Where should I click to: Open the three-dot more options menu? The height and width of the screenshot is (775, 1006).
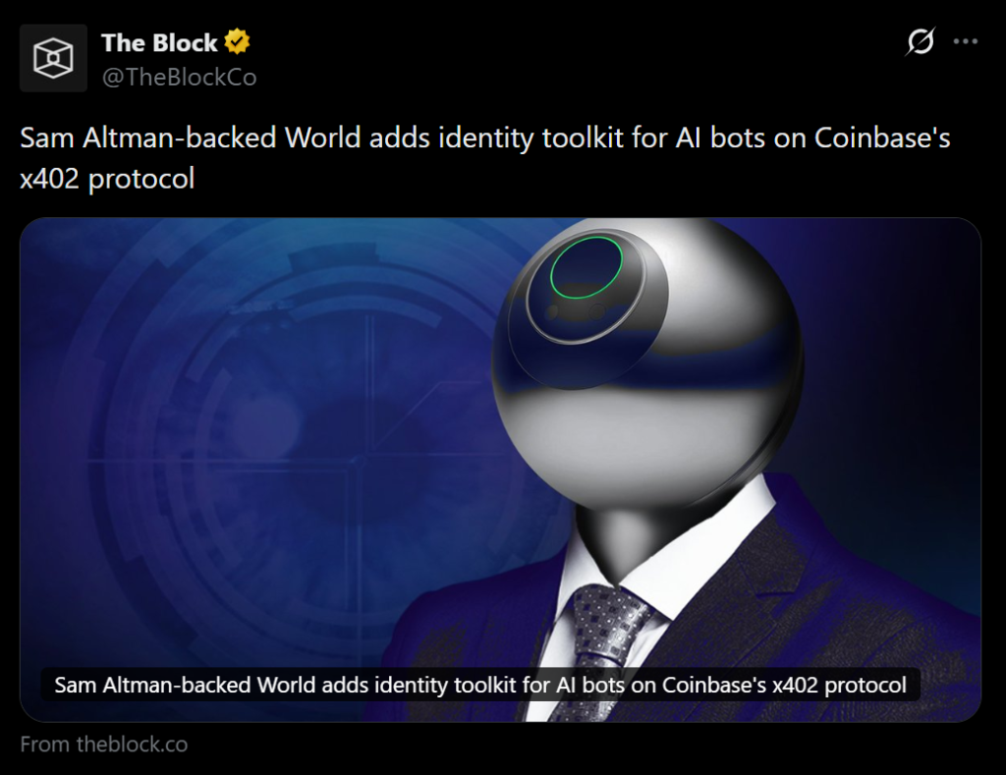coord(965,41)
